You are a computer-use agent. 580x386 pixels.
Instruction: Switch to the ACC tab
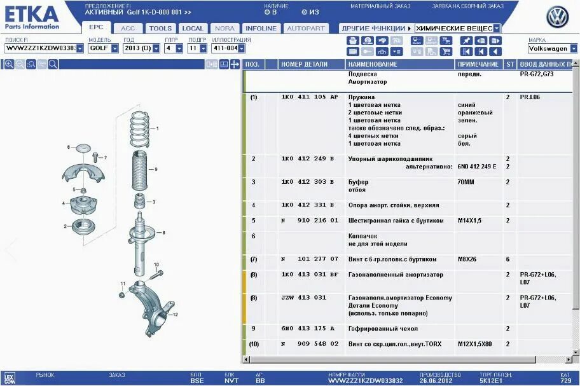[x=128, y=28]
